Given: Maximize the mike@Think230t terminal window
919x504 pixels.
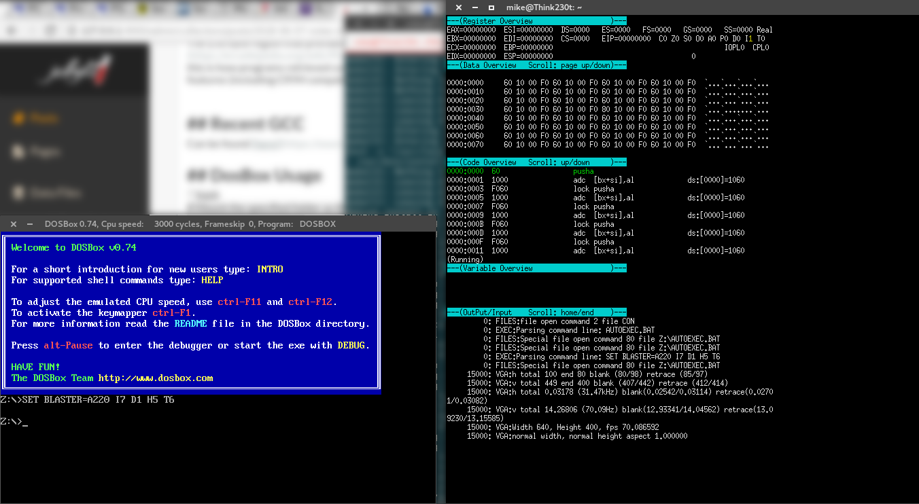Looking at the screenshot, I should (491, 7).
